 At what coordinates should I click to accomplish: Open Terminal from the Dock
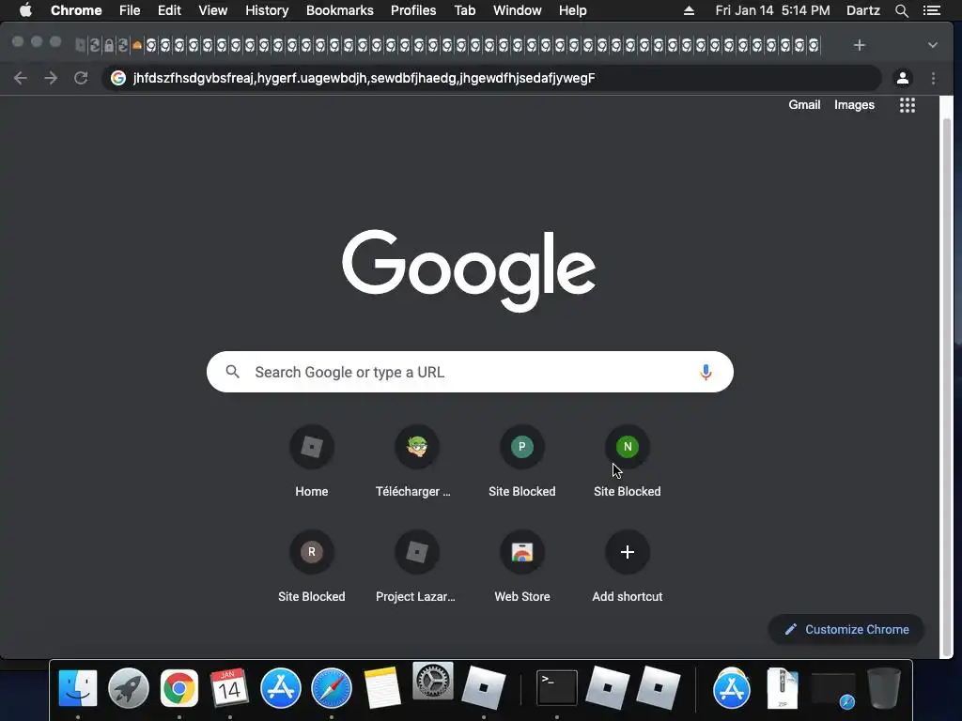[x=556, y=688]
